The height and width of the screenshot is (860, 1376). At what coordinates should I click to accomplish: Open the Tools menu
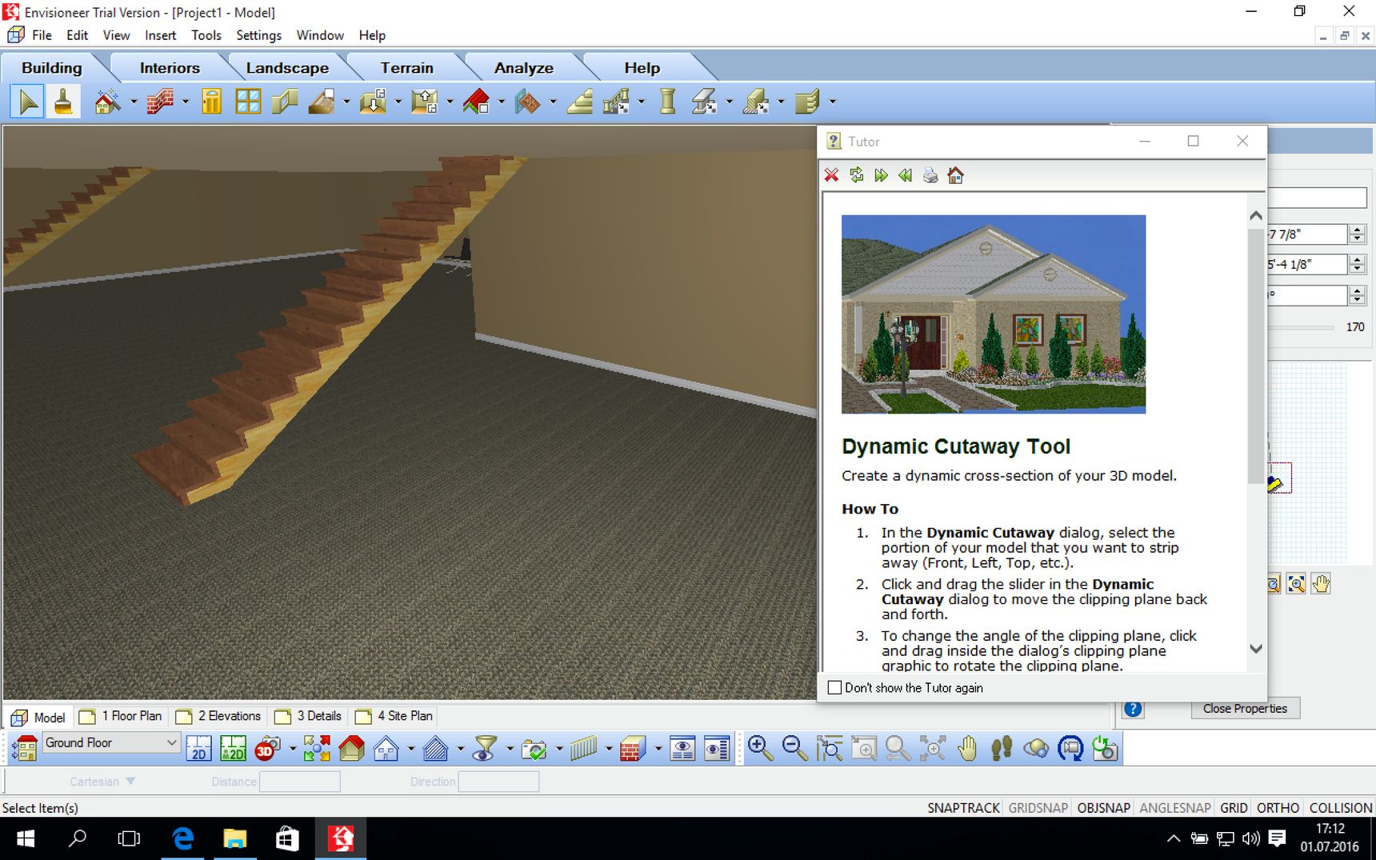point(206,35)
